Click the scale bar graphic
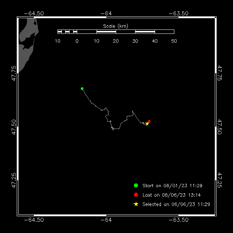Image resolution: width=233 pixels, height=233 pixels. (x=116, y=32)
